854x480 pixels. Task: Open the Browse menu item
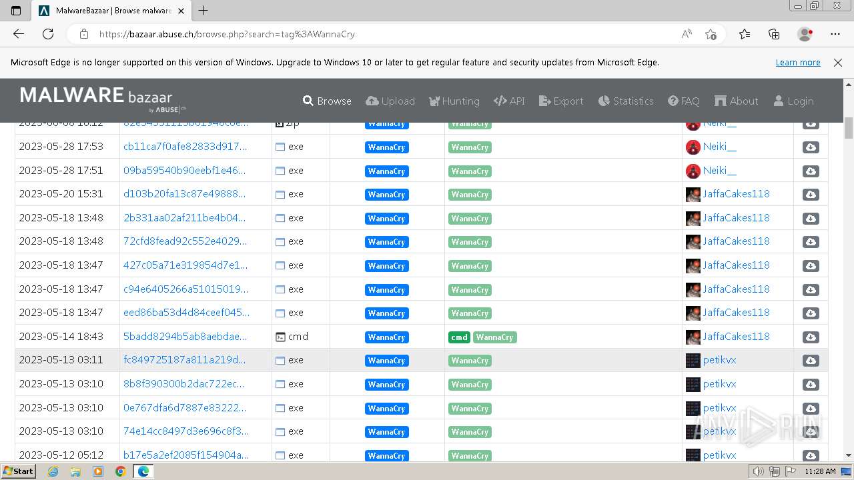click(x=327, y=101)
